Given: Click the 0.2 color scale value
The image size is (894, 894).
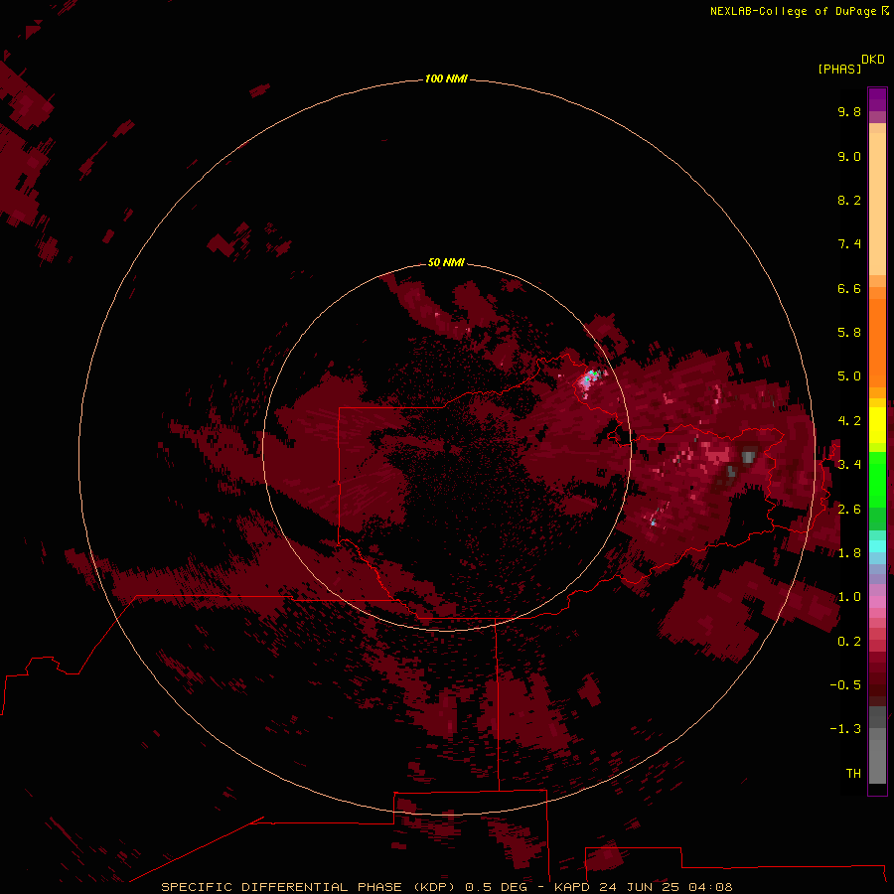Looking at the screenshot, I should click(849, 642).
